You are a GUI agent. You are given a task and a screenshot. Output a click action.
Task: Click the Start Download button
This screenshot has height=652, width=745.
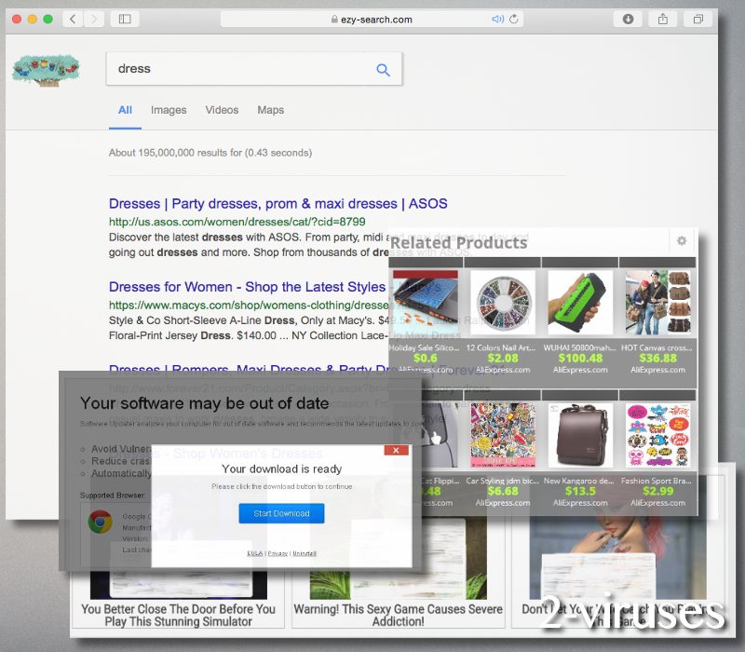[x=280, y=513]
